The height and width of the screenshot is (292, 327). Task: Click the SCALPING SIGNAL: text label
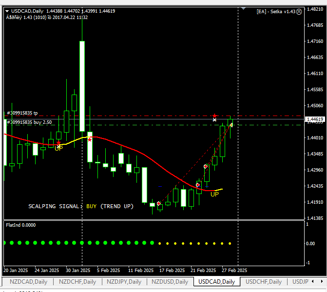[x=56, y=206]
